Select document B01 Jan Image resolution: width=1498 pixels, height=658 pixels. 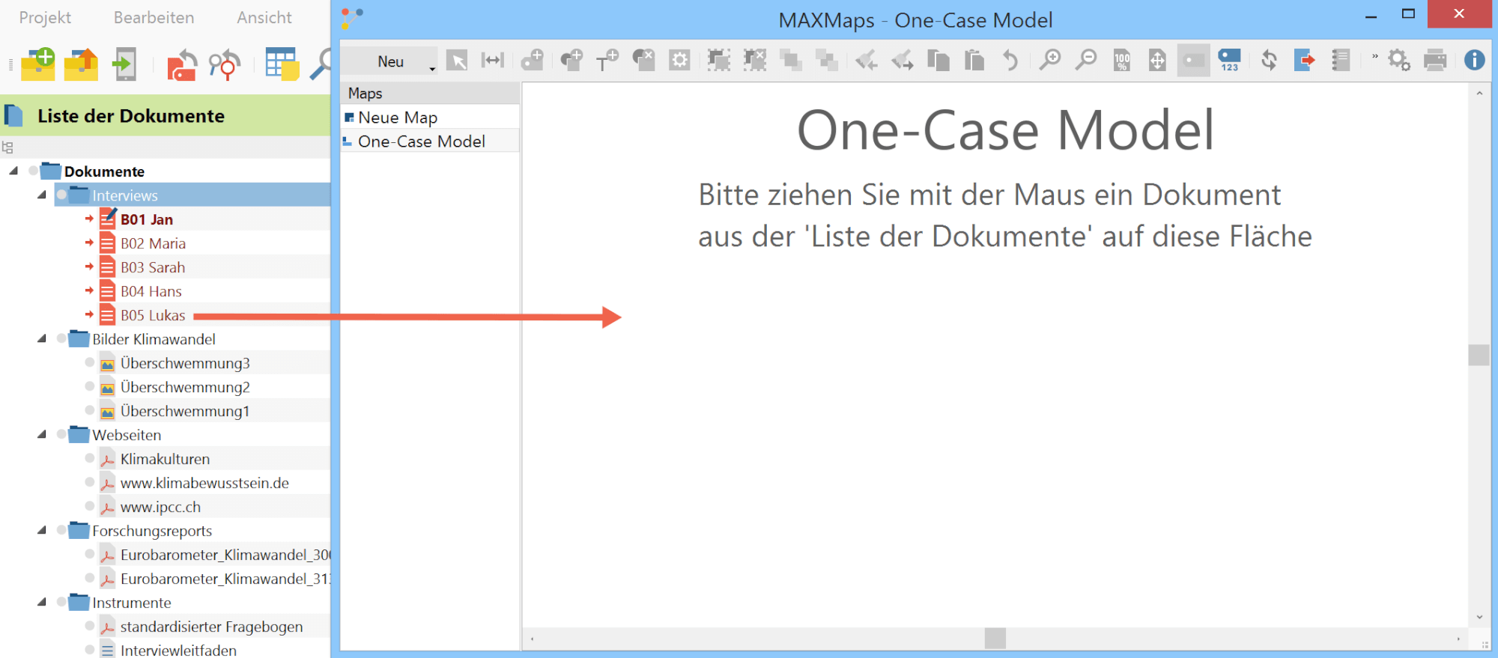[x=147, y=219]
